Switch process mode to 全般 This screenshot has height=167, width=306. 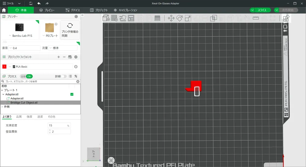[23, 76]
